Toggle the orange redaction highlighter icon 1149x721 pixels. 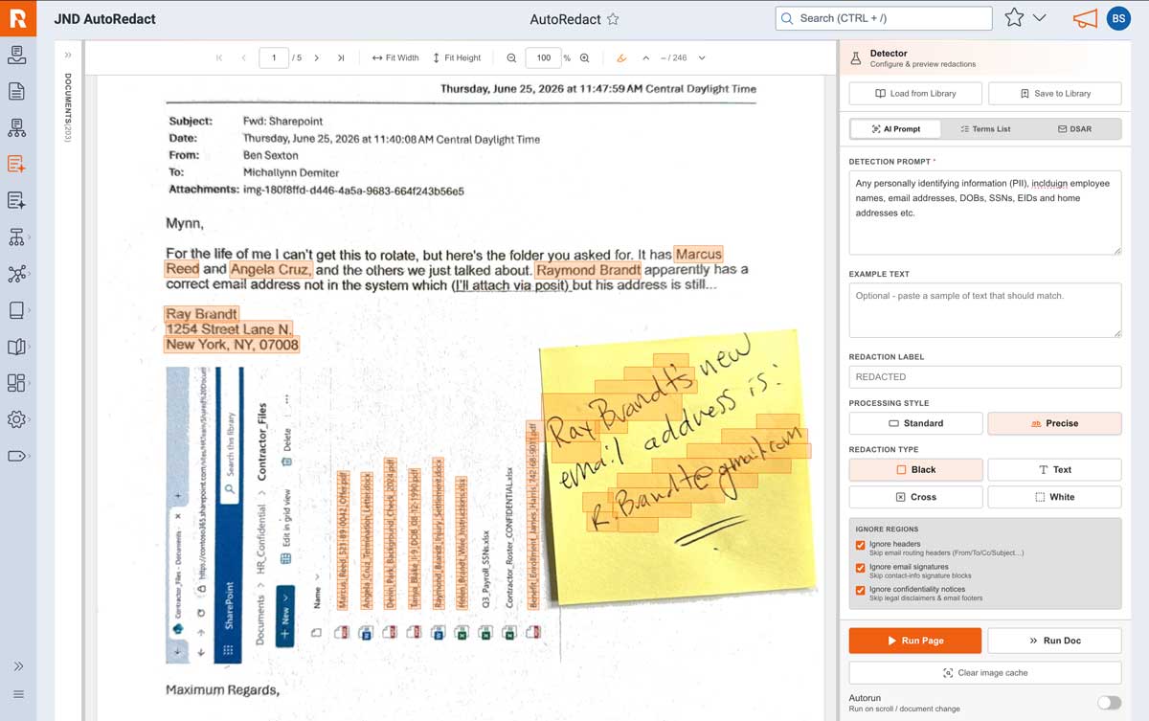tap(621, 58)
